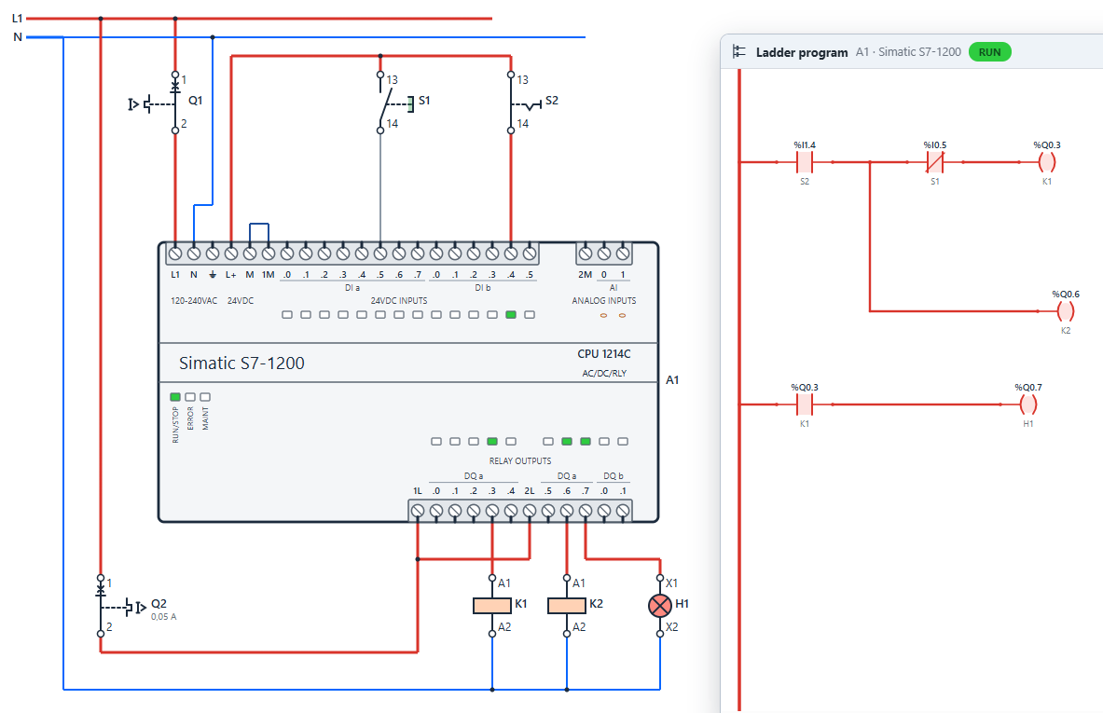
Task: Click the first analog input indicator LED
Action: pyautogui.click(x=603, y=315)
